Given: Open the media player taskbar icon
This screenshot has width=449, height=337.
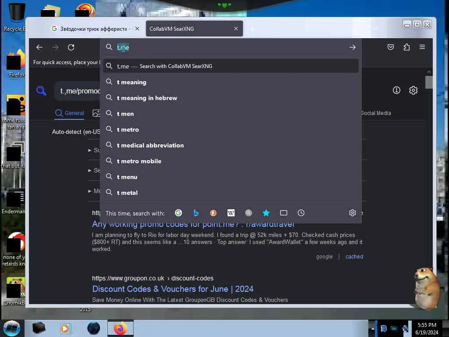Looking at the screenshot, I should 65,328.
